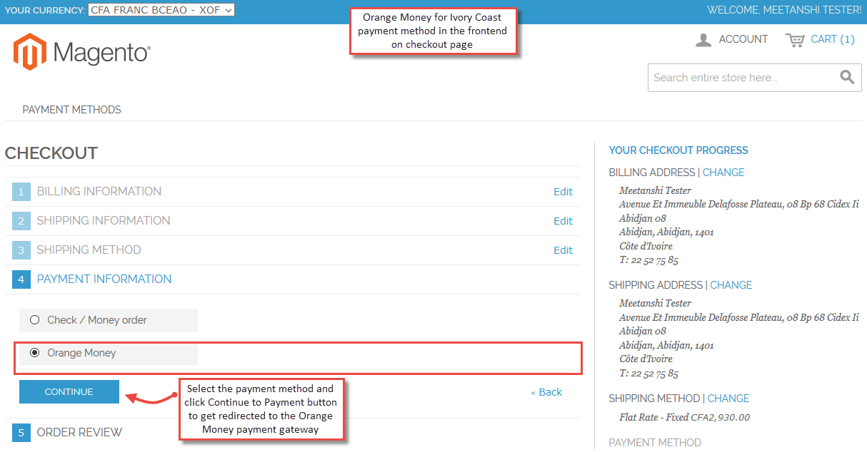This screenshot has width=867, height=452.
Task: Click the account person icon
Action: point(703,40)
